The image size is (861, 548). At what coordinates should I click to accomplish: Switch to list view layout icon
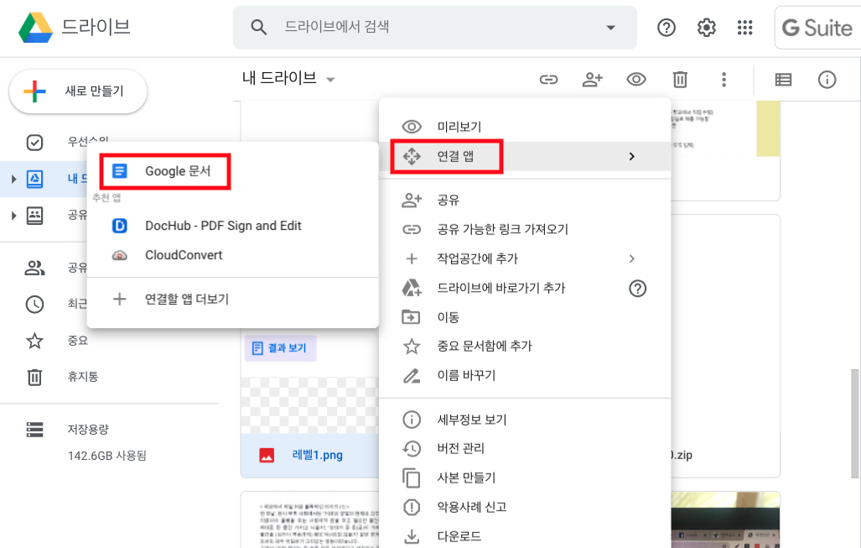pyautogui.click(x=783, y=80)
